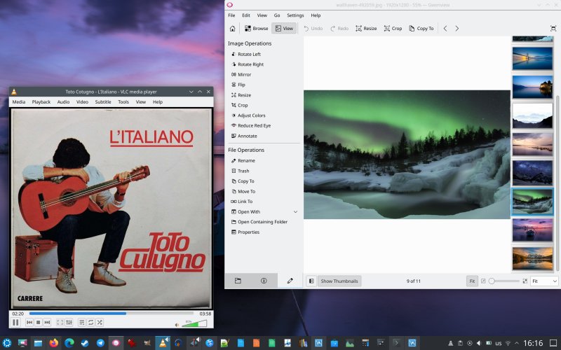This screenshot has height=350, width=561.
Task: Click Rotate Left in Image Operations
Action: (x=246, y=55)
